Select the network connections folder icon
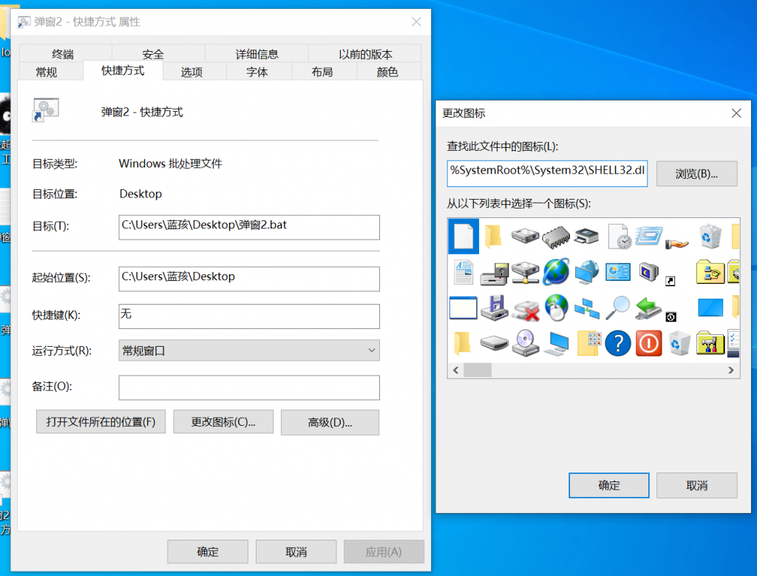 tap(710, 272)
